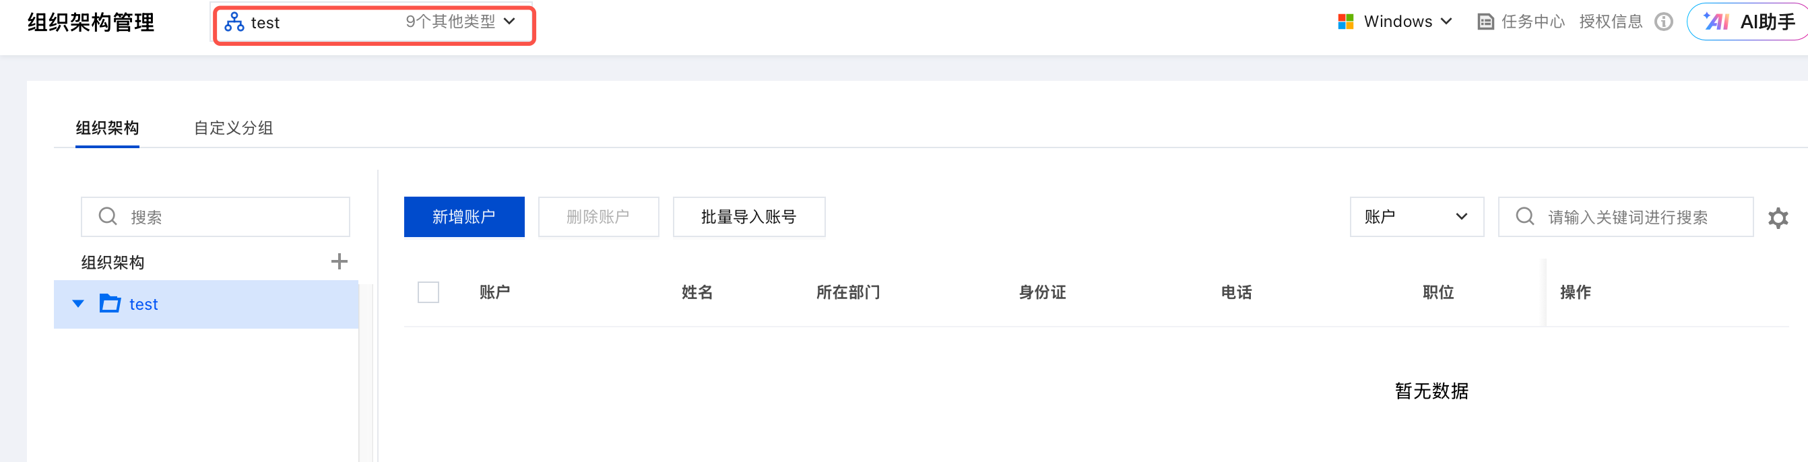The image size is (1808, 462).
Task: Open the Windows platform dropdown
Action: tap(1406, 22)
